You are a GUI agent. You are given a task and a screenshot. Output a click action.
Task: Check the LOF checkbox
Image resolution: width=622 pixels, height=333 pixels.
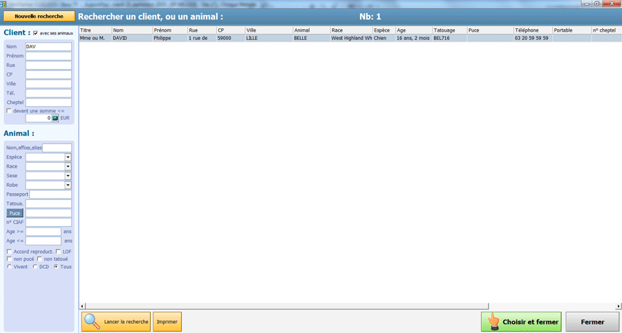click(x=58, y=252)
